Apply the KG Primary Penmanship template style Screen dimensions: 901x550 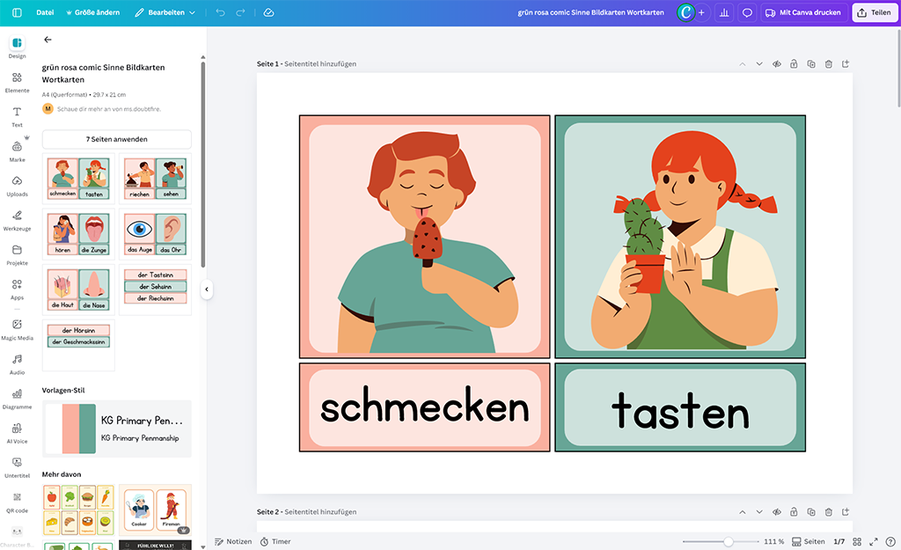117,429
